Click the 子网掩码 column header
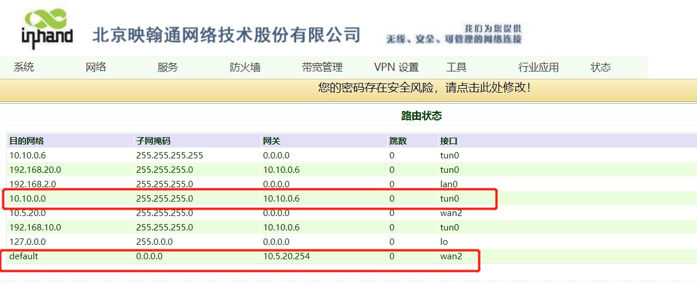 point(153,141)
